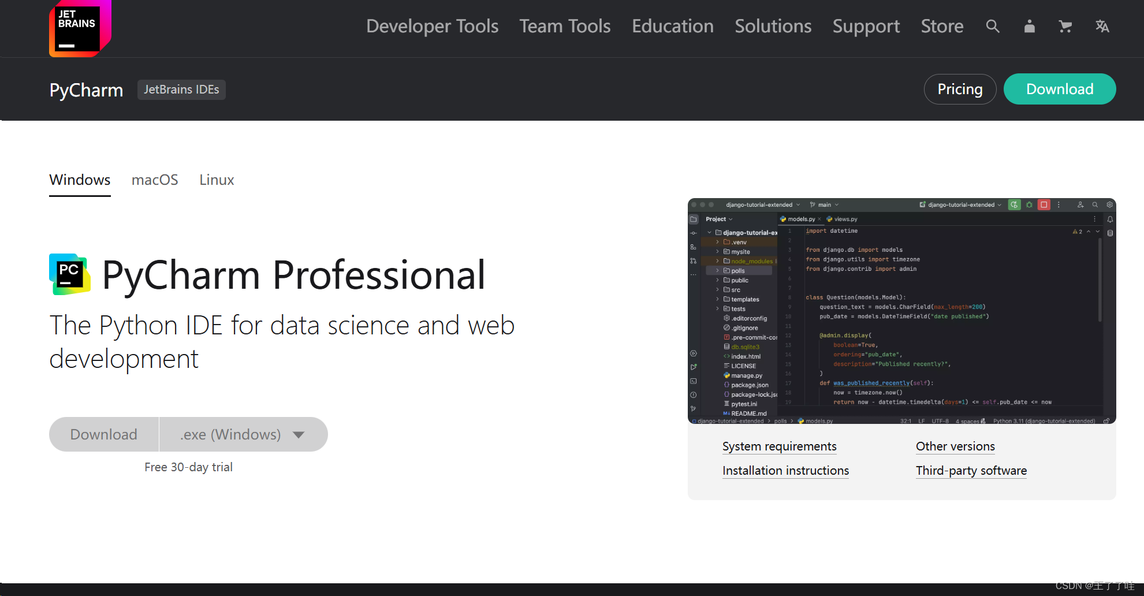Expand the mysite folder in project tree
Image resolution: width=1144 pixels, height=596 pixels.
click(x=718, y=251)
